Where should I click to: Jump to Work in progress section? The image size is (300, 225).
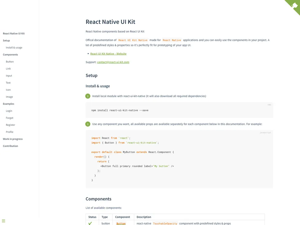13,139
